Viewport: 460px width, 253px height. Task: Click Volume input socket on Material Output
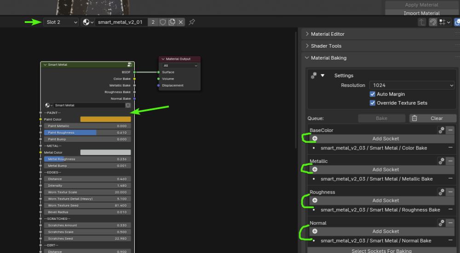tap(158, 79)
